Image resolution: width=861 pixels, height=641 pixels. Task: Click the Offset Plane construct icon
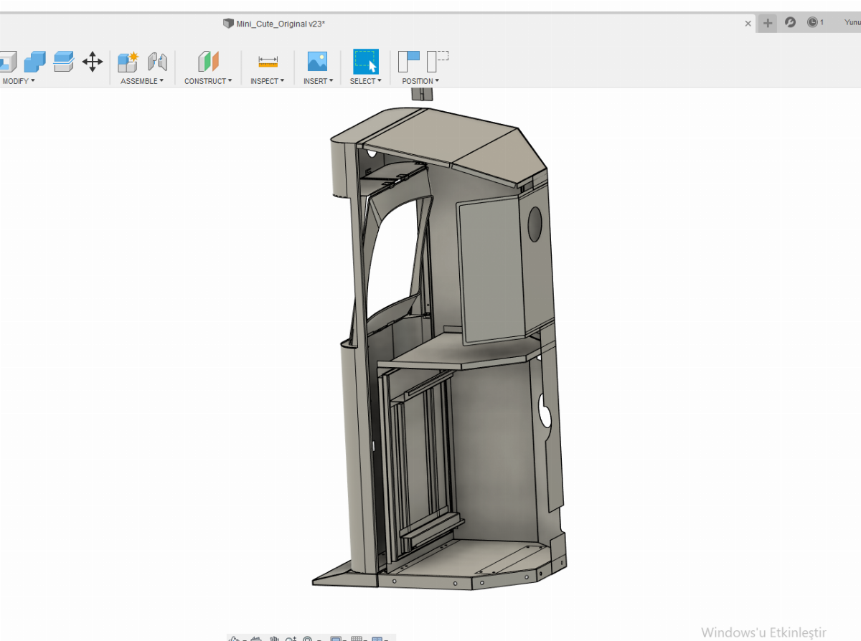(x=208, y=62)
